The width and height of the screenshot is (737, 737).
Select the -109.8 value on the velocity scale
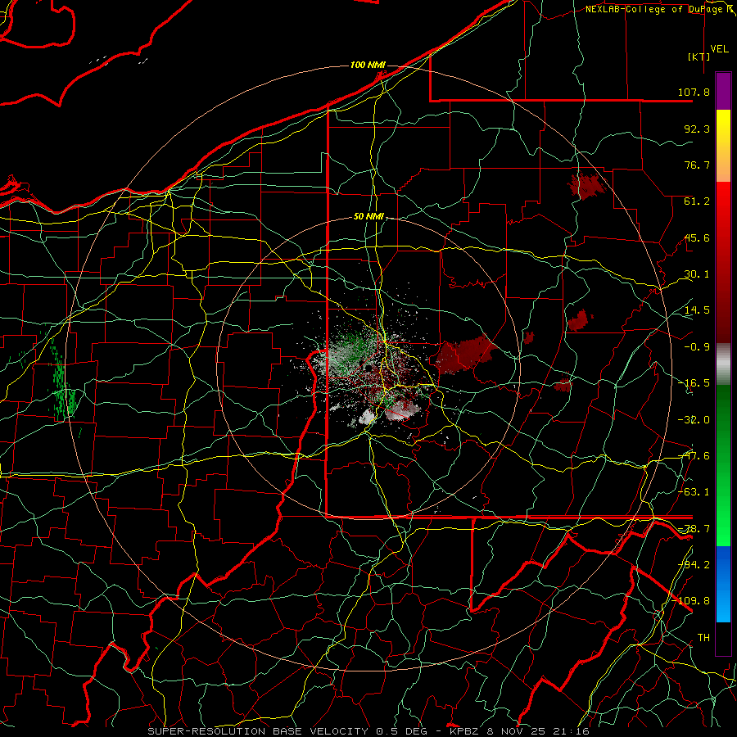pyautogui.click(x=691, y=601)
